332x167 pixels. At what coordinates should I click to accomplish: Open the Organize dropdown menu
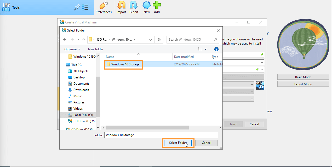click(x=72, y=49)
